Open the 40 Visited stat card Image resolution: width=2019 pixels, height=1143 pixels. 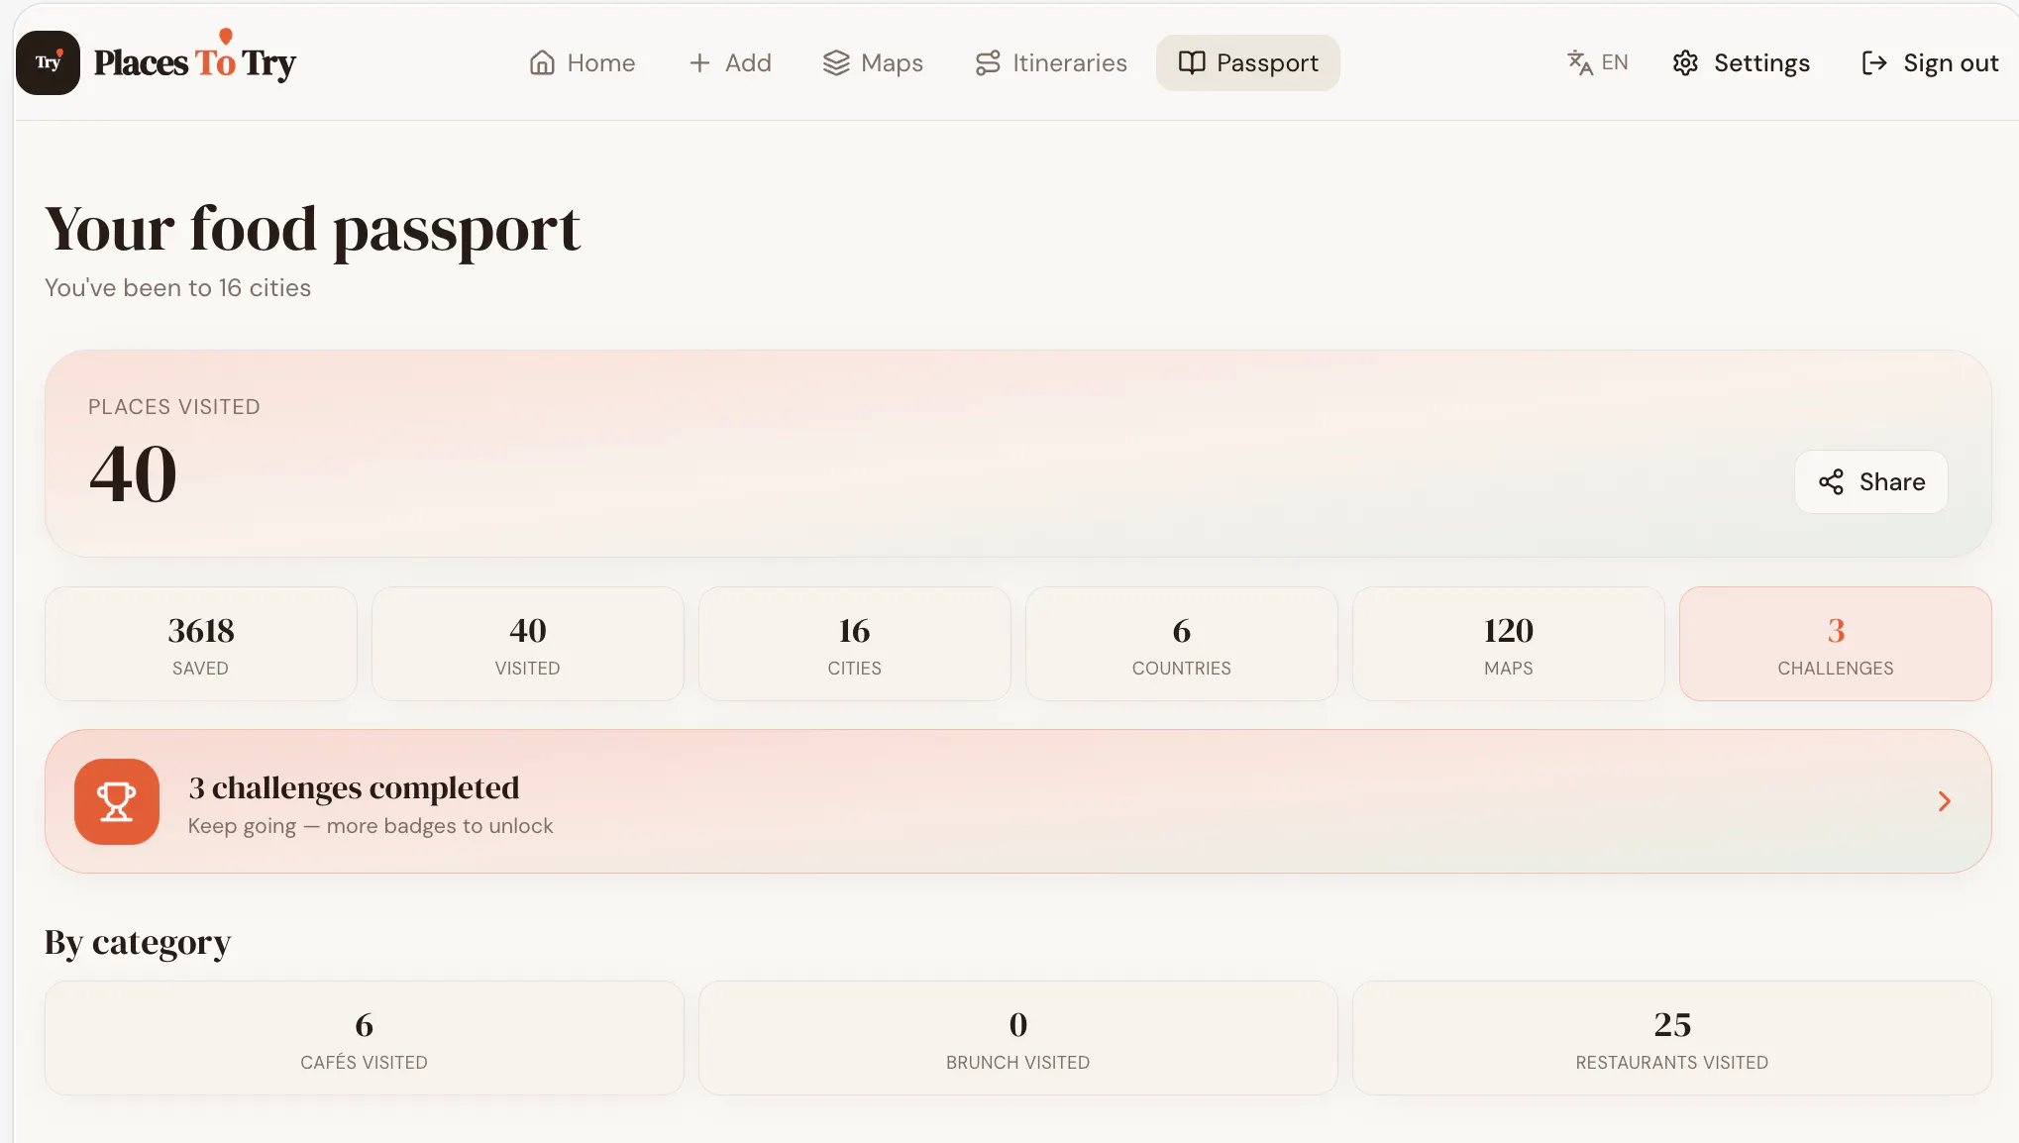[x=528, y=644]
